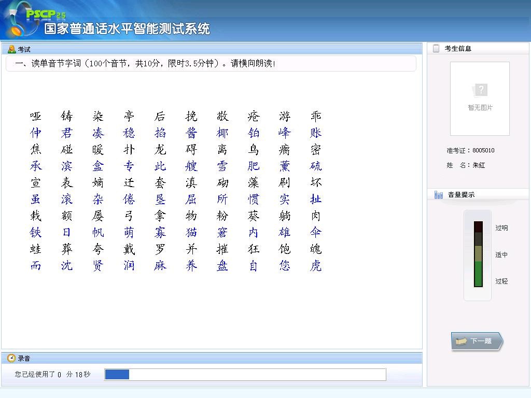531x398 pixels.
Task: Click the 适中 volume label
Action: [x=501, y=255]
